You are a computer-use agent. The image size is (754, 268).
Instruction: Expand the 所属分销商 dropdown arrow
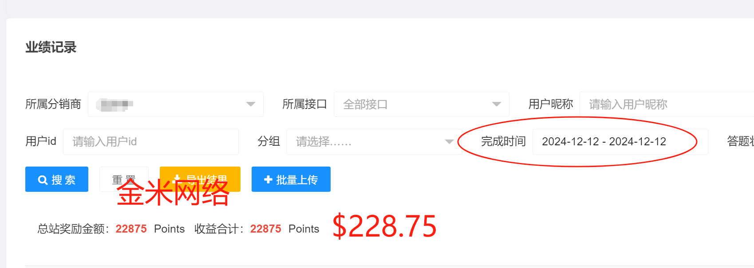[251, 104]
